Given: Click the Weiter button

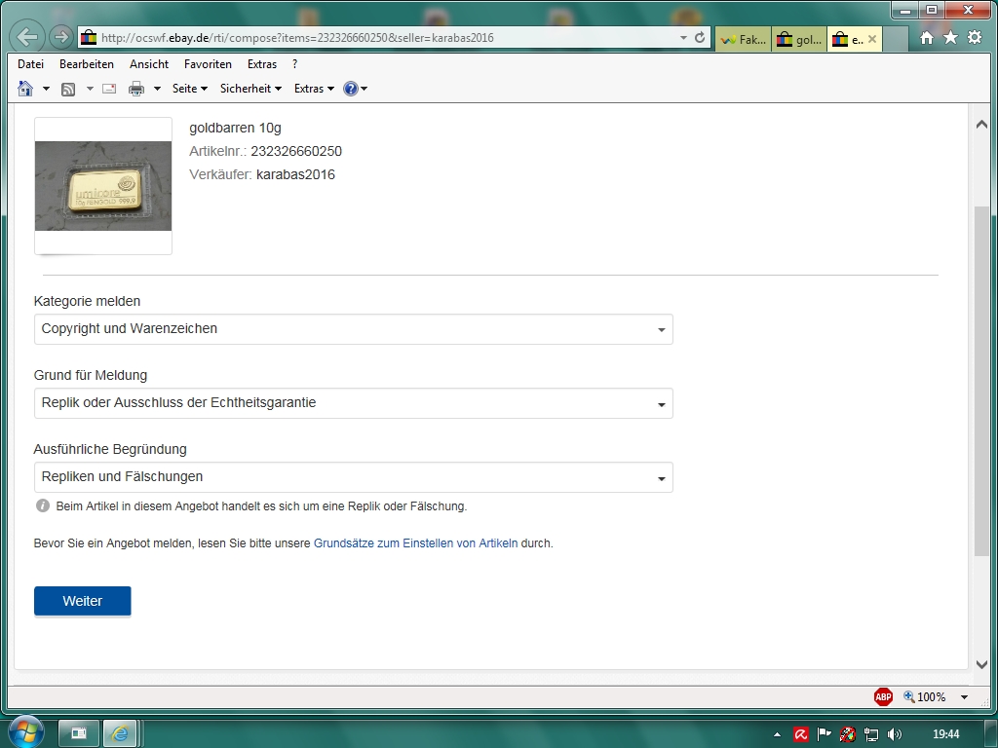Looking at the screenshot, I should [x=83, y=601].
